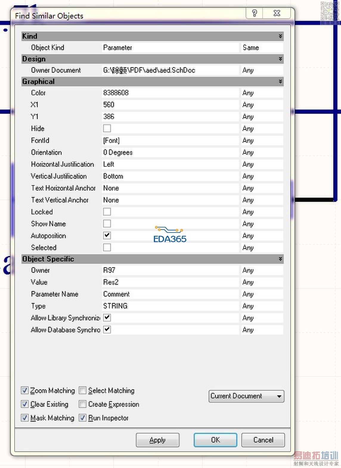This screenshot has height=468, width=341.
Task: Set Allow Database Synchronize match Any
Action: click(262, 330)
